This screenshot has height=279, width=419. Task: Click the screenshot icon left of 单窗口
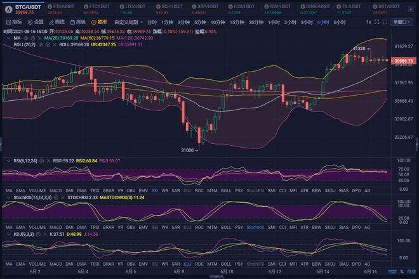tap(385, 22)
